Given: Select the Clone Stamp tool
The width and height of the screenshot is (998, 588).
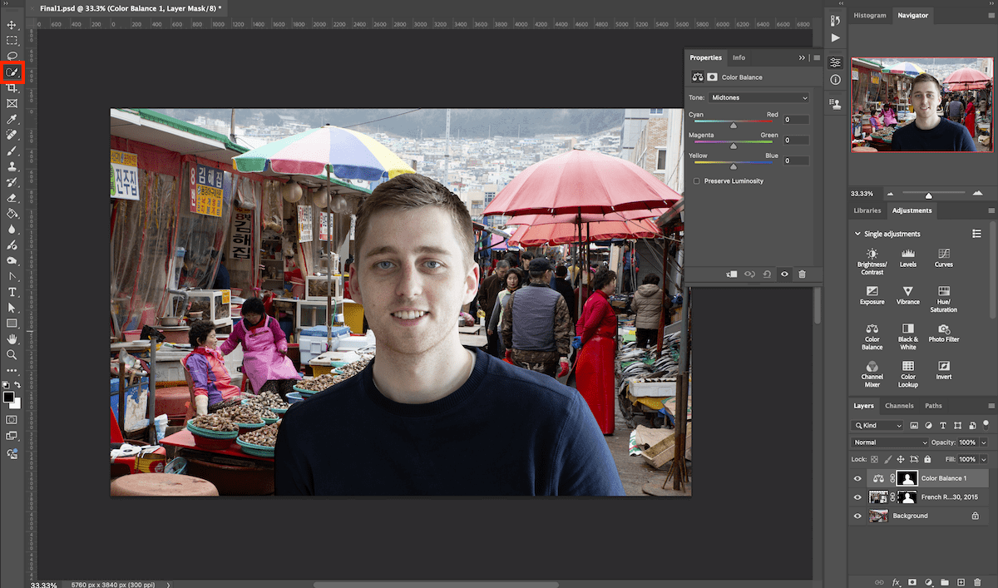Looking at the screenshot, I should (12, 167).
